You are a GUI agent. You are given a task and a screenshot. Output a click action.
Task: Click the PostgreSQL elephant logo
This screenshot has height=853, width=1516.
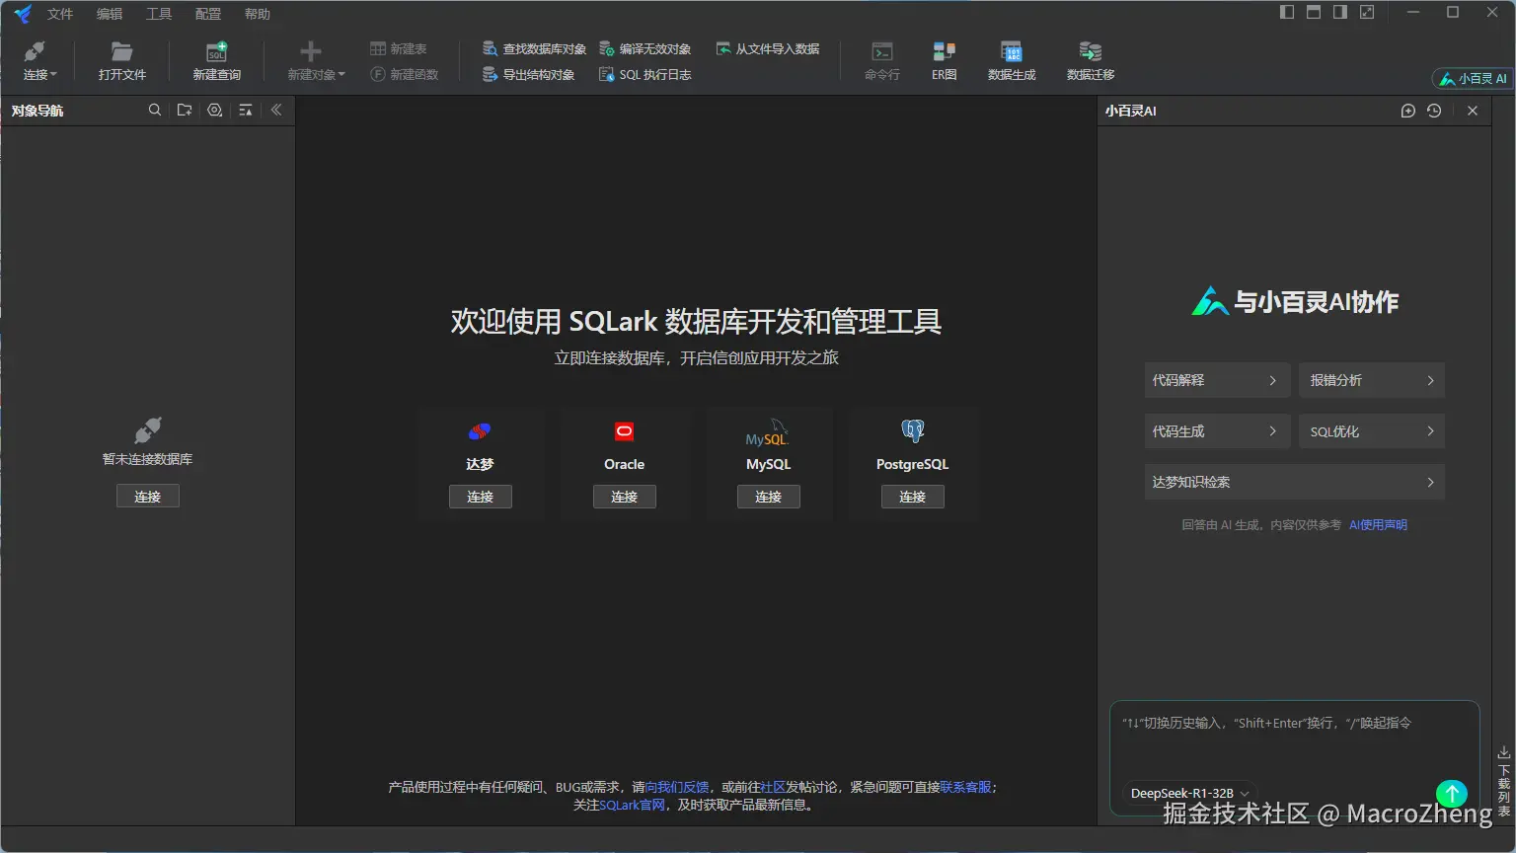913,430
